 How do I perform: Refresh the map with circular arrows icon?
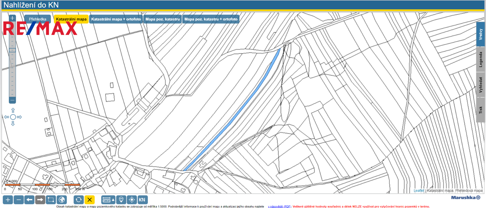coord(79,200)
